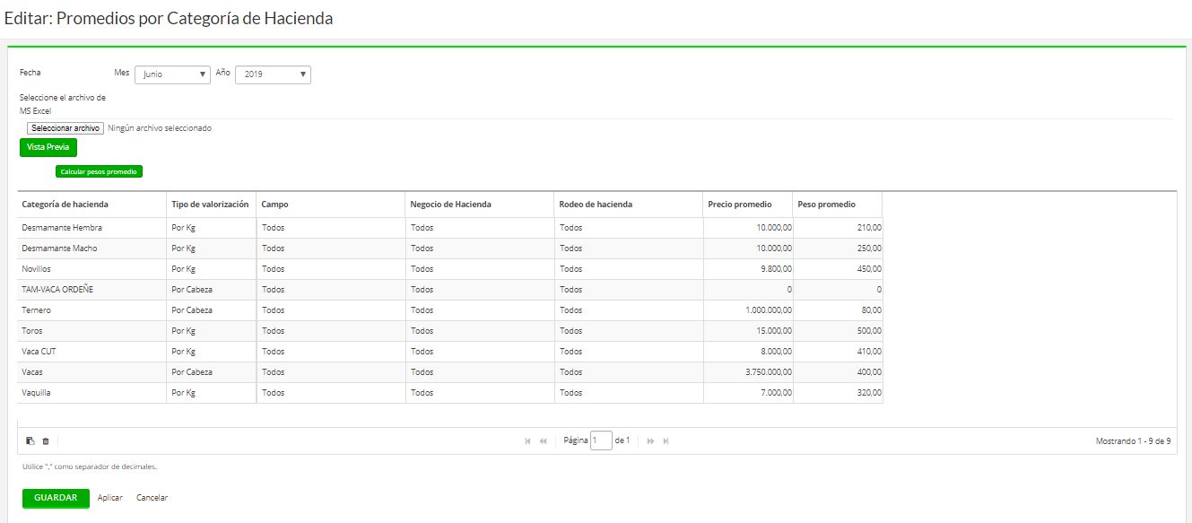Select the Toros category cell
1192x523 pixels.
coord(91,331)
